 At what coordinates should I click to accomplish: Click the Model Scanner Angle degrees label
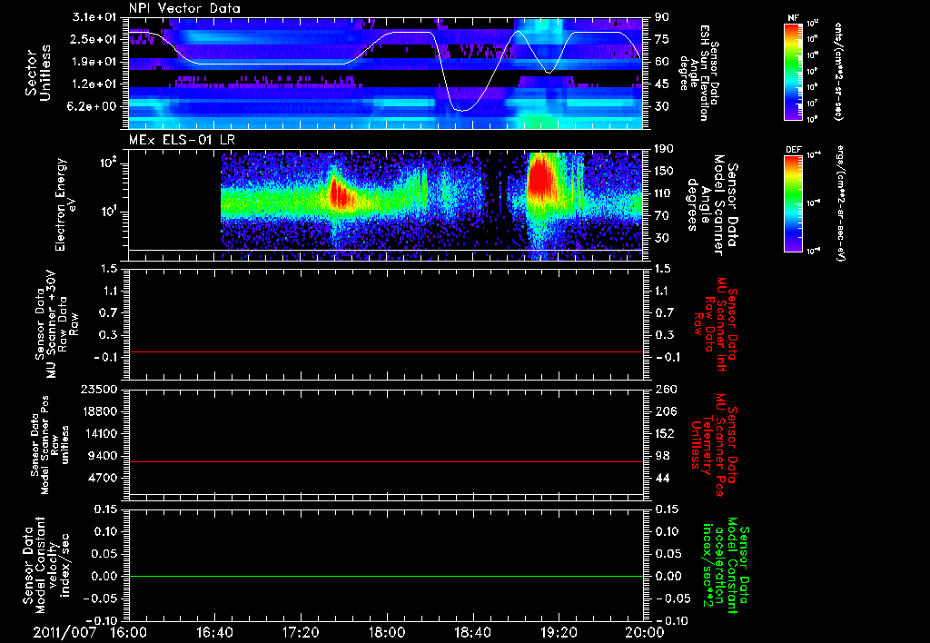tap(712, 205)
